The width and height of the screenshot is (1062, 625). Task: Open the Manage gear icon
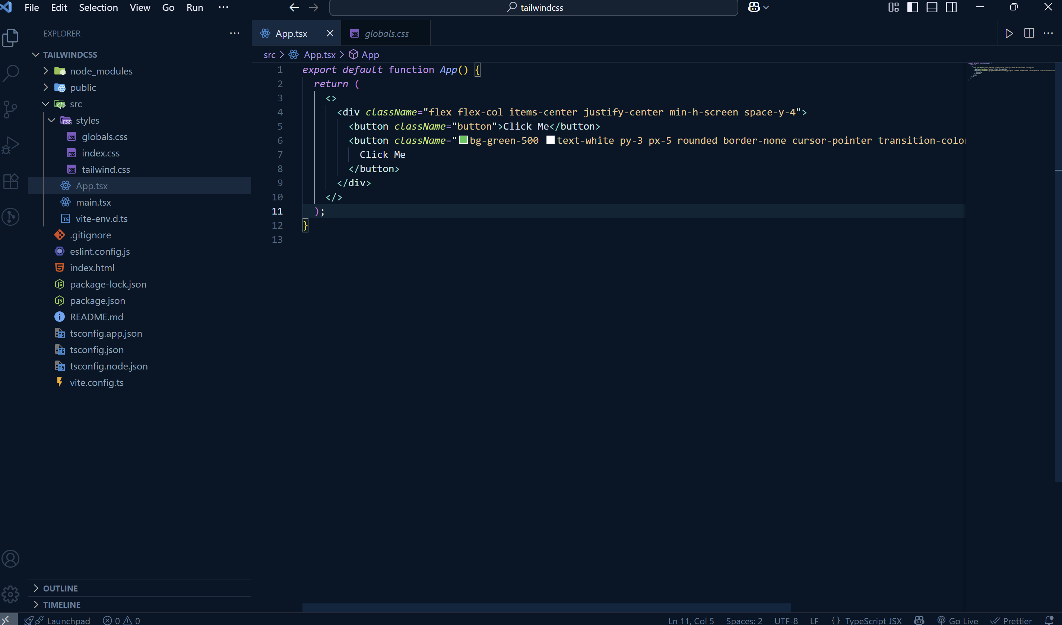point(10,595)
